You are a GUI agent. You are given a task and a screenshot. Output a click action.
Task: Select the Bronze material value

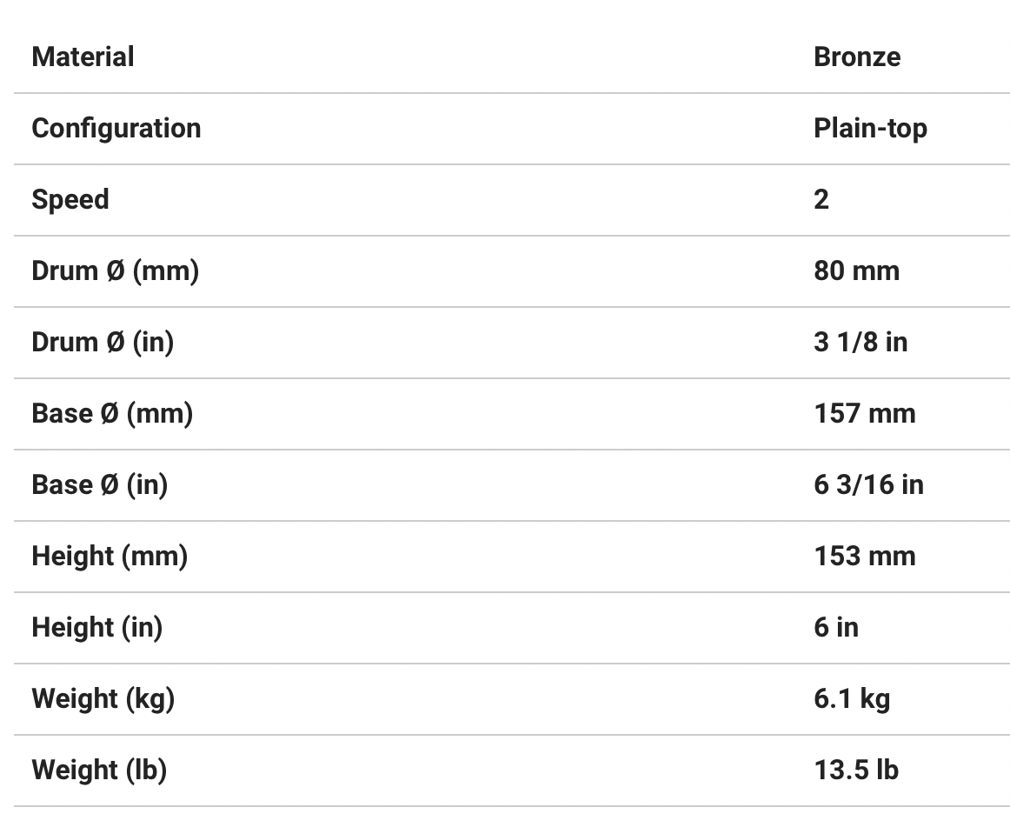click(856, 57)
